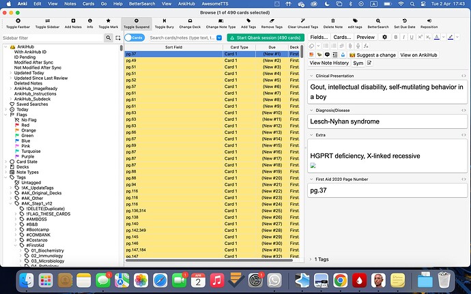Open Change Note Type from toolbar
The image size is (471, 294).
220,20
